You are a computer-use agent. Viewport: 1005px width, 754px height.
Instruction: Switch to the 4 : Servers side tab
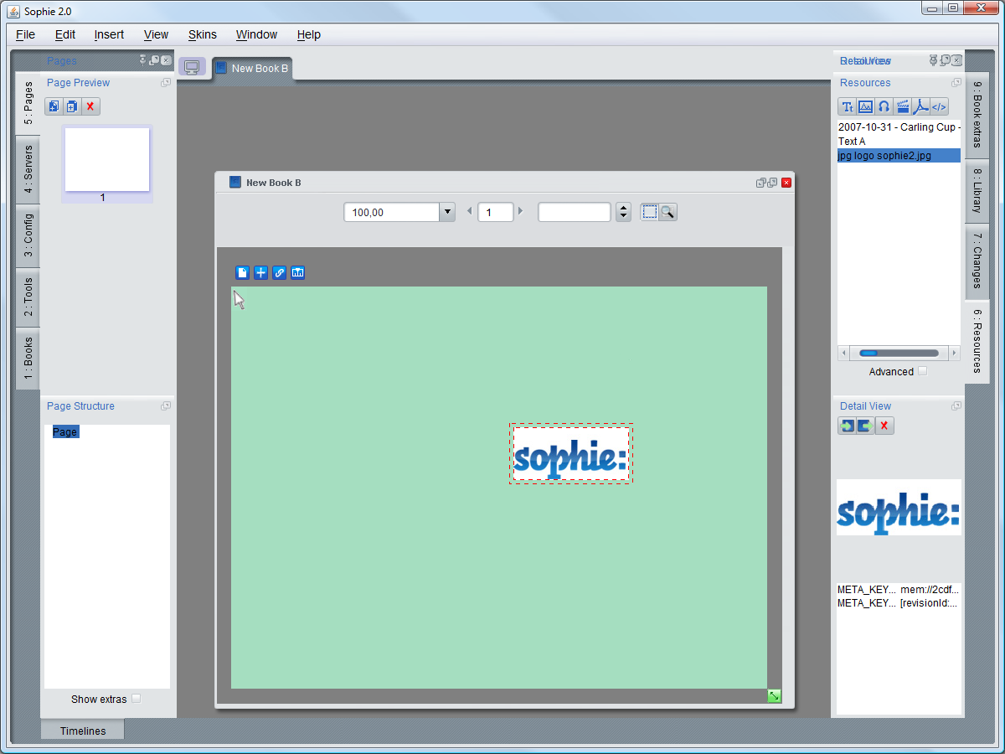[28, 169]
